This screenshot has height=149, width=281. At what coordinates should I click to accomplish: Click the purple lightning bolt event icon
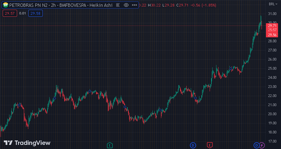(x=262, y=145)
